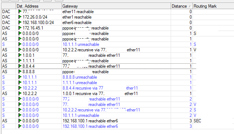
Task: Click the route icon next to 172.16.45.1
Action: (20, 28)
